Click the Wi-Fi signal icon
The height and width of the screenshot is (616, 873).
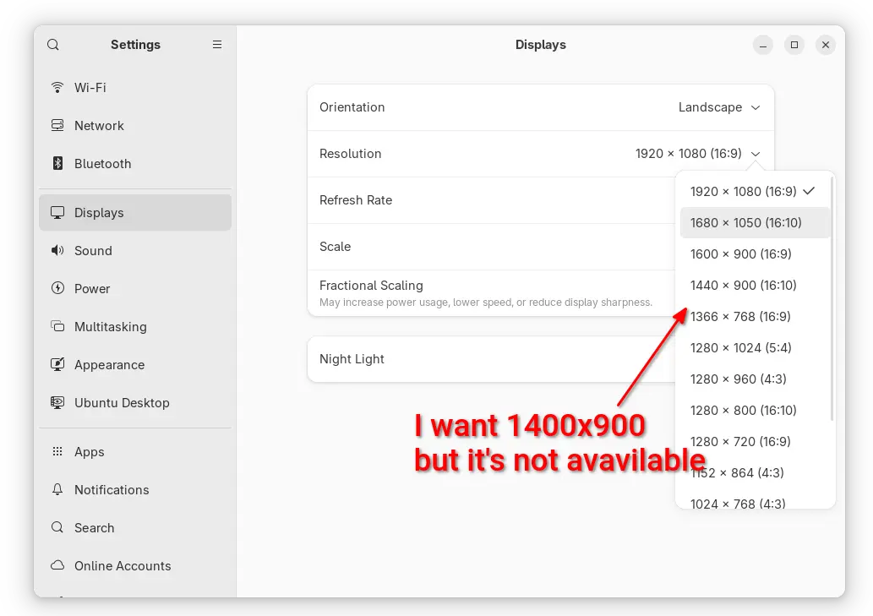(x=57, y=87)
